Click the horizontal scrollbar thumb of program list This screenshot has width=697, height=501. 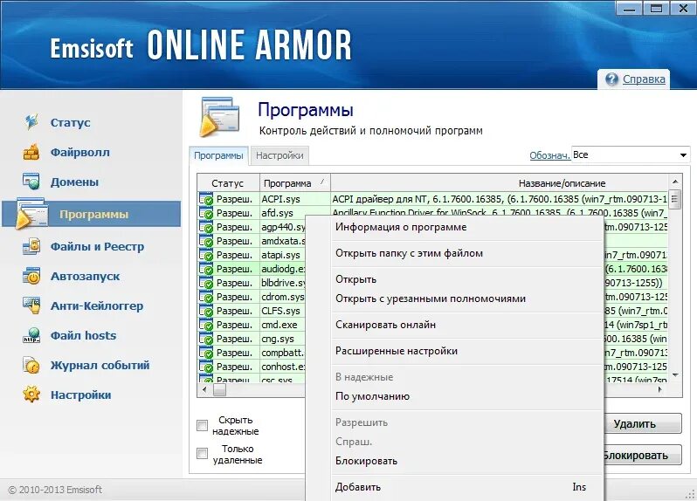click(x=219, y=389)
